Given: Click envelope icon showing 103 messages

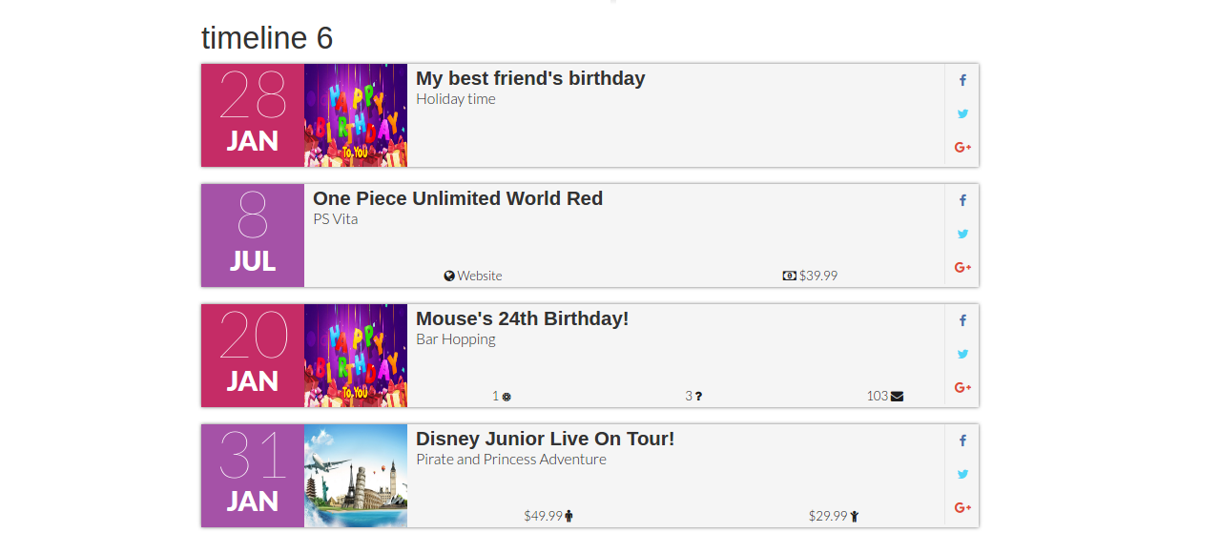Looking at the screenshot, I should point(897,396).
